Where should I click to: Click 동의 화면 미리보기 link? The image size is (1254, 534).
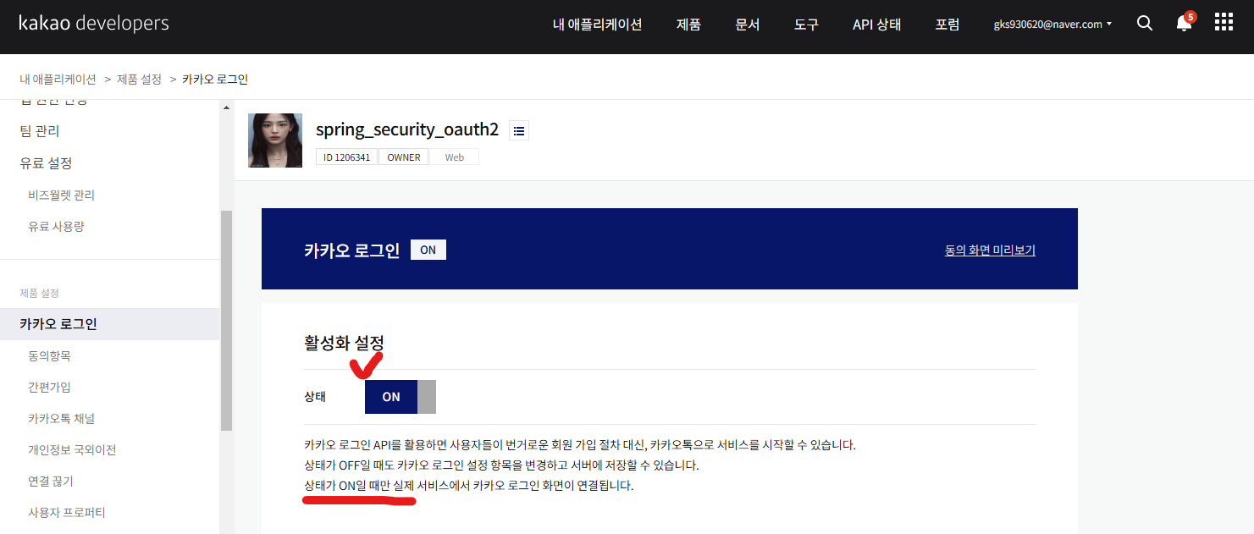pyautogui.click(x=990, y=250)
